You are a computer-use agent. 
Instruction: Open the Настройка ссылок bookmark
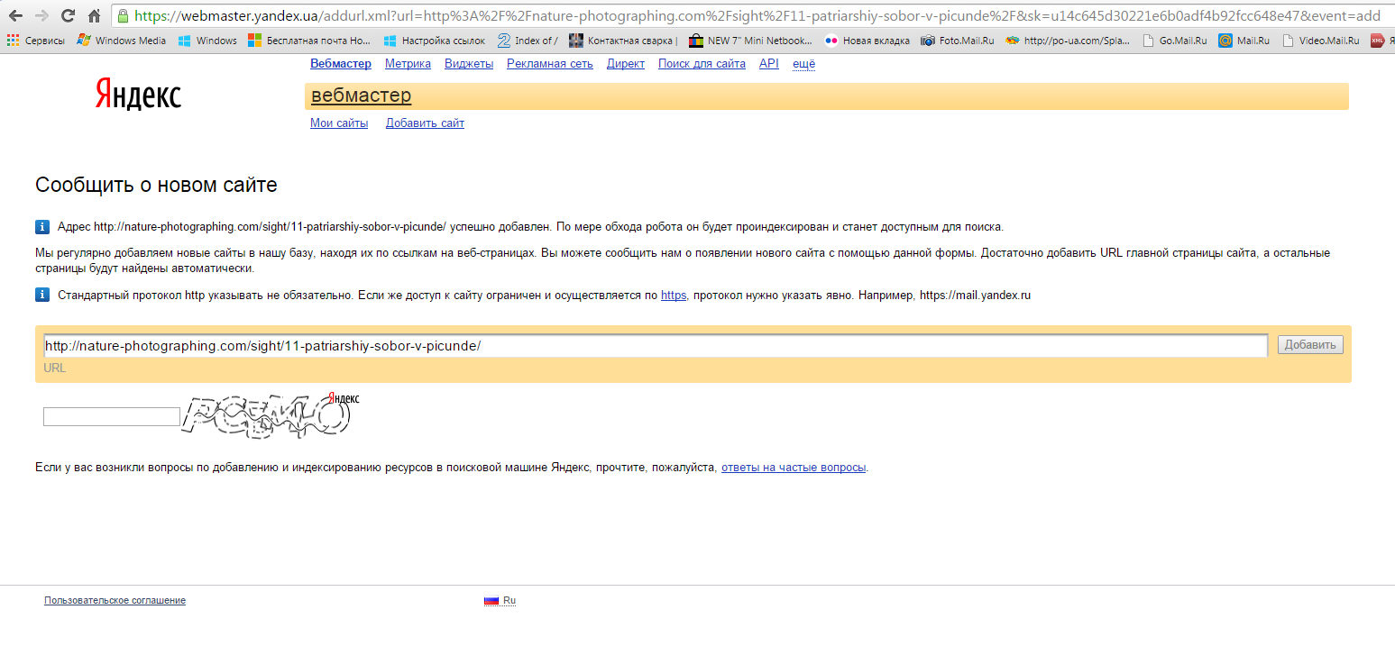pyautogui.click(x=435, y=41)
